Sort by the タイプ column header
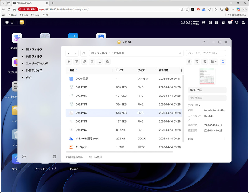 click(x=141, y=70)
